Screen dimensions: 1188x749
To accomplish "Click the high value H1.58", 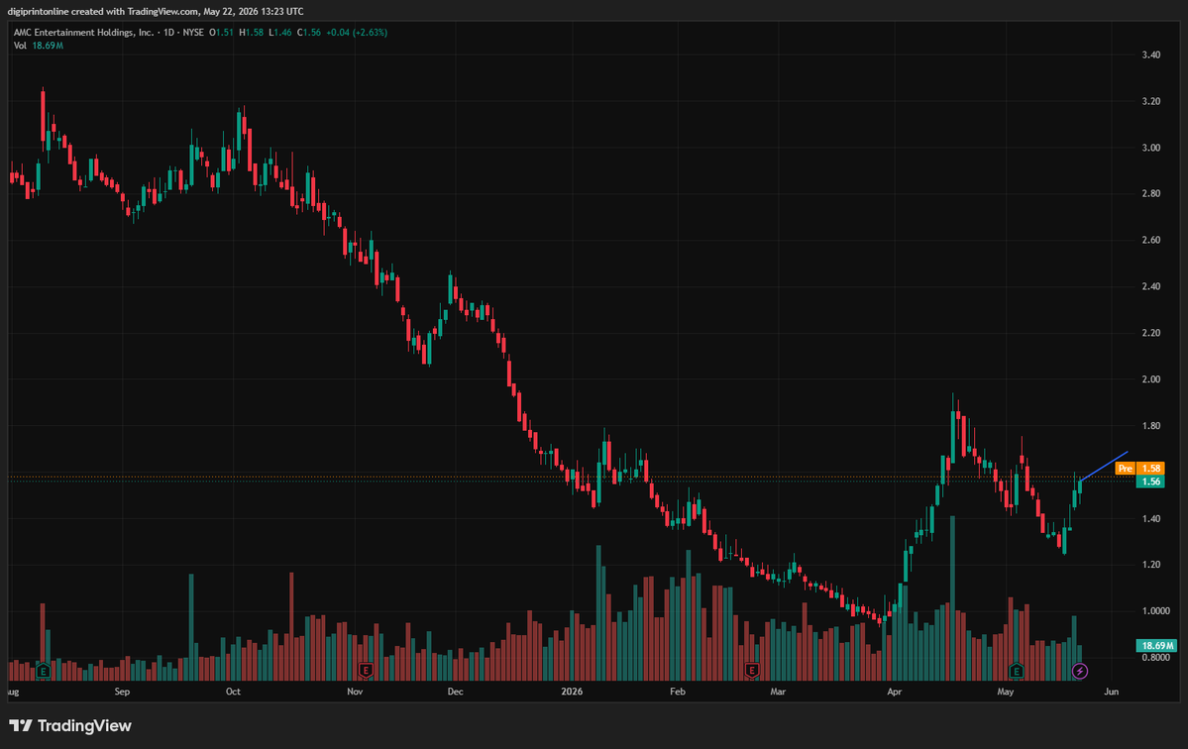I will tap(252, 33).
